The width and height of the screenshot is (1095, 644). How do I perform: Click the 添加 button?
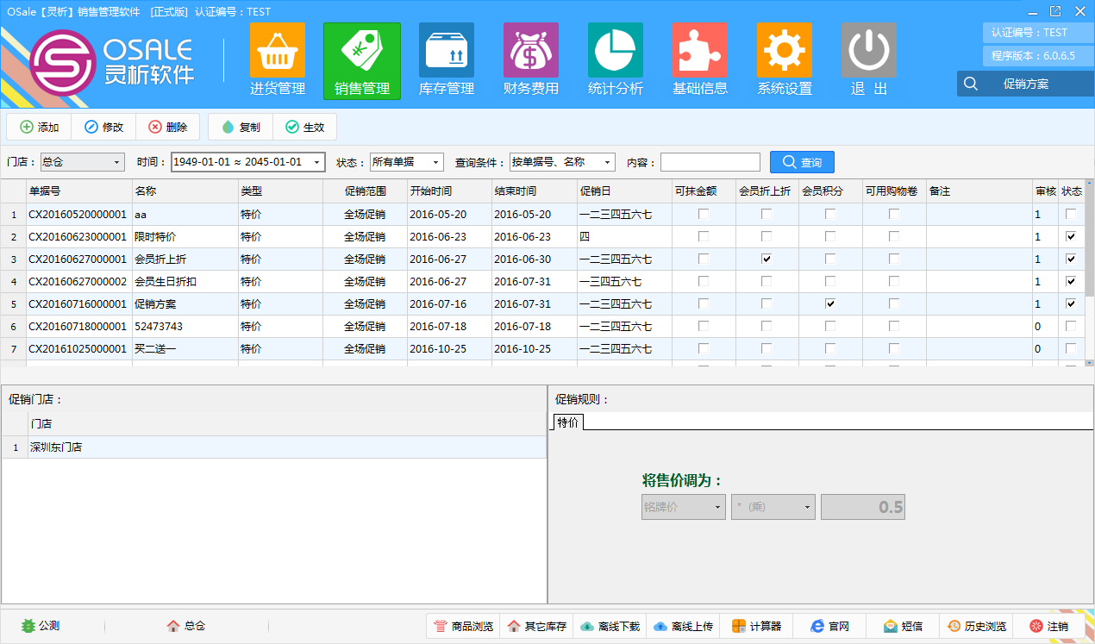39,127
